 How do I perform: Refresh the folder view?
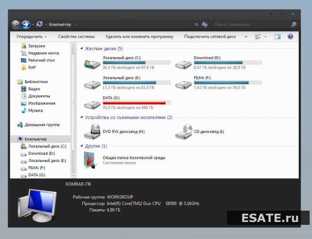tap(205, 25)
